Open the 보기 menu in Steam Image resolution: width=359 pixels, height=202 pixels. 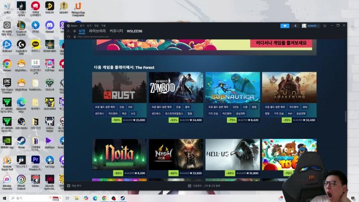pos(82,26)
